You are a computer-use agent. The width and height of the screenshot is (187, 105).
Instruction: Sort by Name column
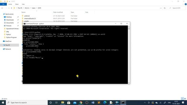23,12
